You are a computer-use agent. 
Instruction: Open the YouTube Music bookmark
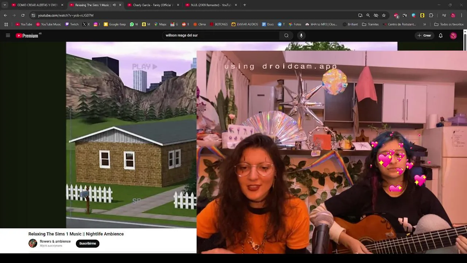pyautogui.click(x=49, y=24)
